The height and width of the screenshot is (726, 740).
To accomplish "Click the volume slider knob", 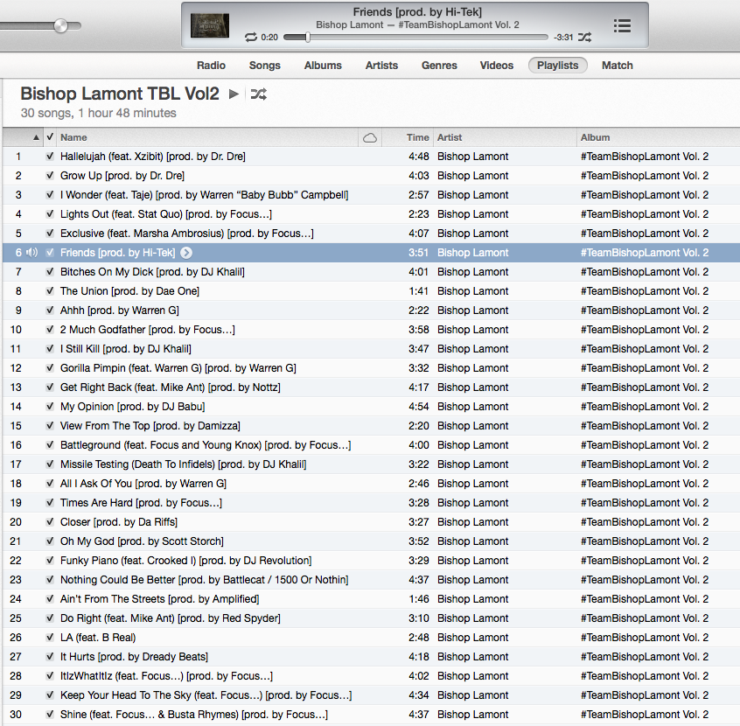I will tap(61, 25).
